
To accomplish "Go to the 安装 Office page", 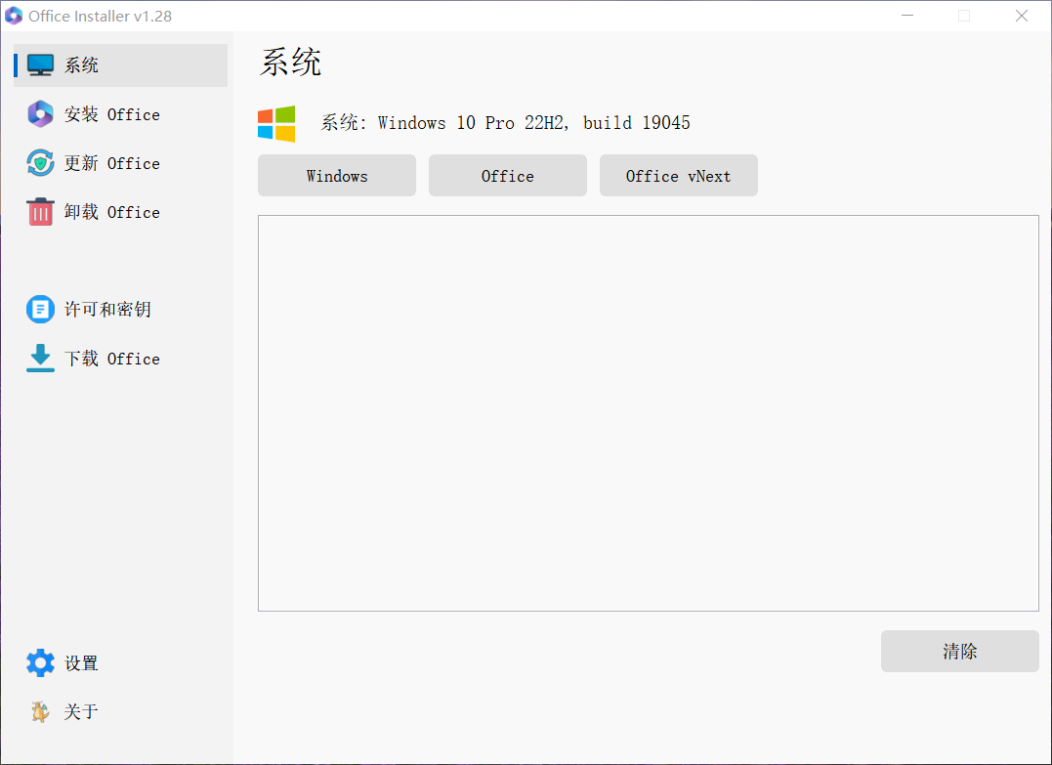I will pos(121,114).
